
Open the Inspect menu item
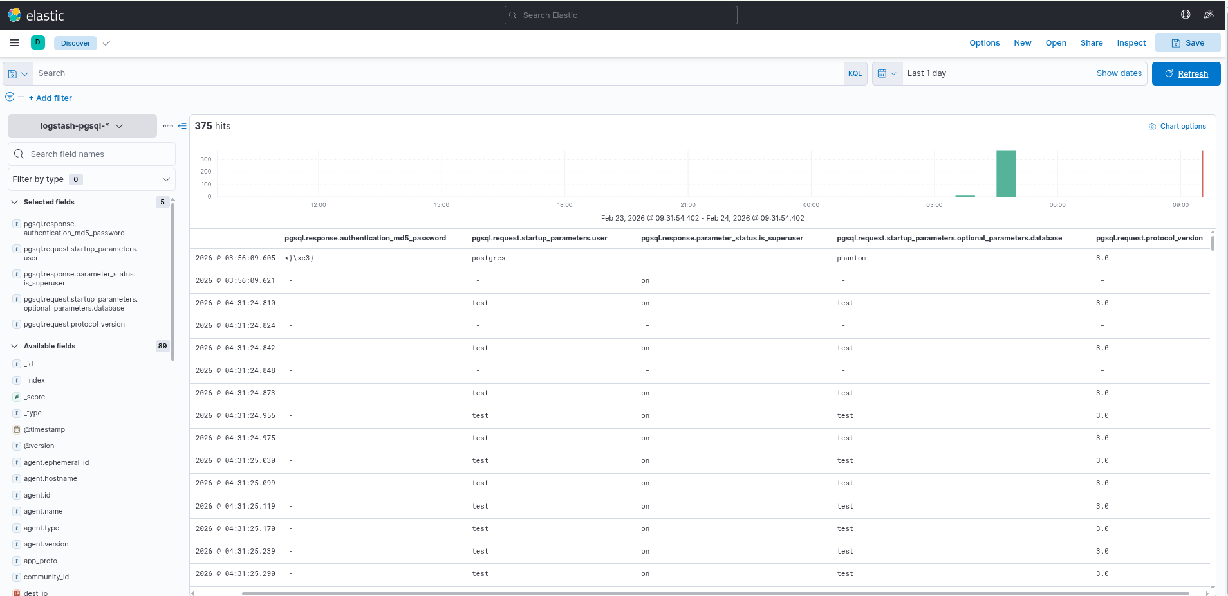click(1131, 43)
